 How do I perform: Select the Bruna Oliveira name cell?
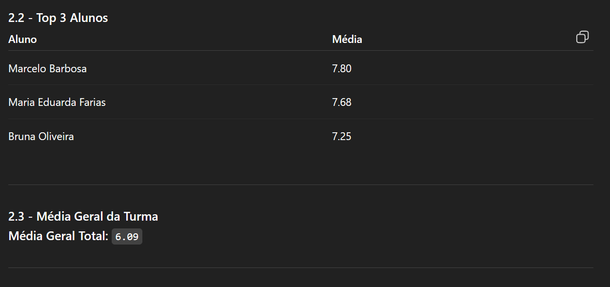[x=41, y=137]
